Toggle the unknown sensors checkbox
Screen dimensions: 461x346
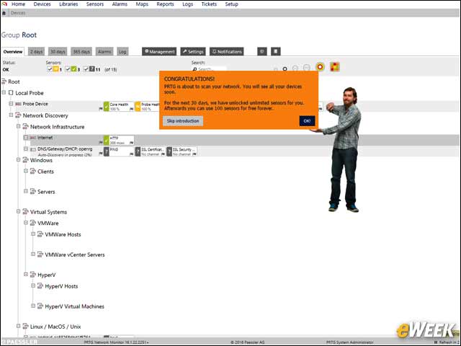point(86,69)
